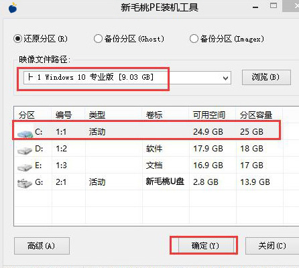Select the 1:2 partition number cell
299x268 pixels.
click(61, 149)
